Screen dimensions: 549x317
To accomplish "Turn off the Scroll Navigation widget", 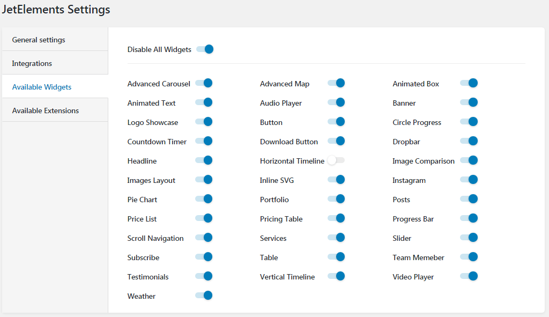I will pos(204,238).
